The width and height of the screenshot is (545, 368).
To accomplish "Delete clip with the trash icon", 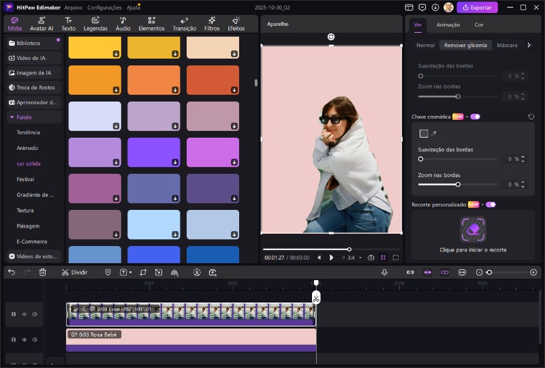I will click(42, 272).
